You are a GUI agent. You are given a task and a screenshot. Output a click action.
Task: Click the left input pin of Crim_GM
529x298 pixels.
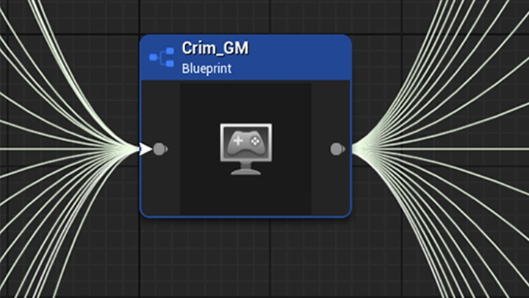coord(159,149)
